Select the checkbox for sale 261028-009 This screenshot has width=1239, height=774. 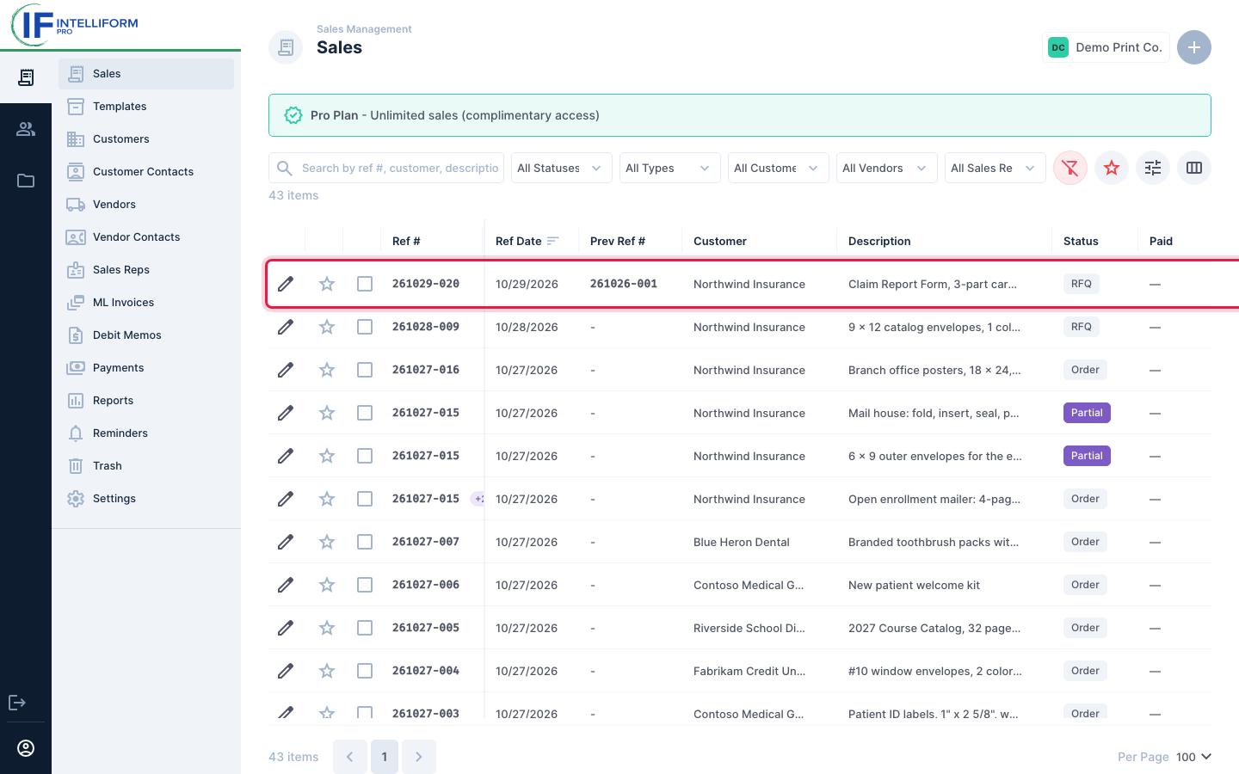(365, 327)
